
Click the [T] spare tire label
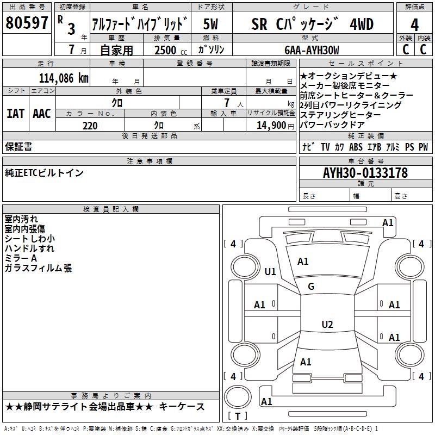point(237,416)
